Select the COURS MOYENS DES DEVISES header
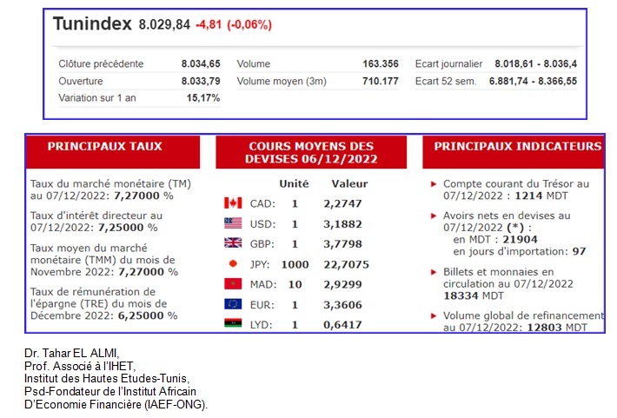This screenshot has width=617, height=418. pyautogui.click(x=310, y=154)
